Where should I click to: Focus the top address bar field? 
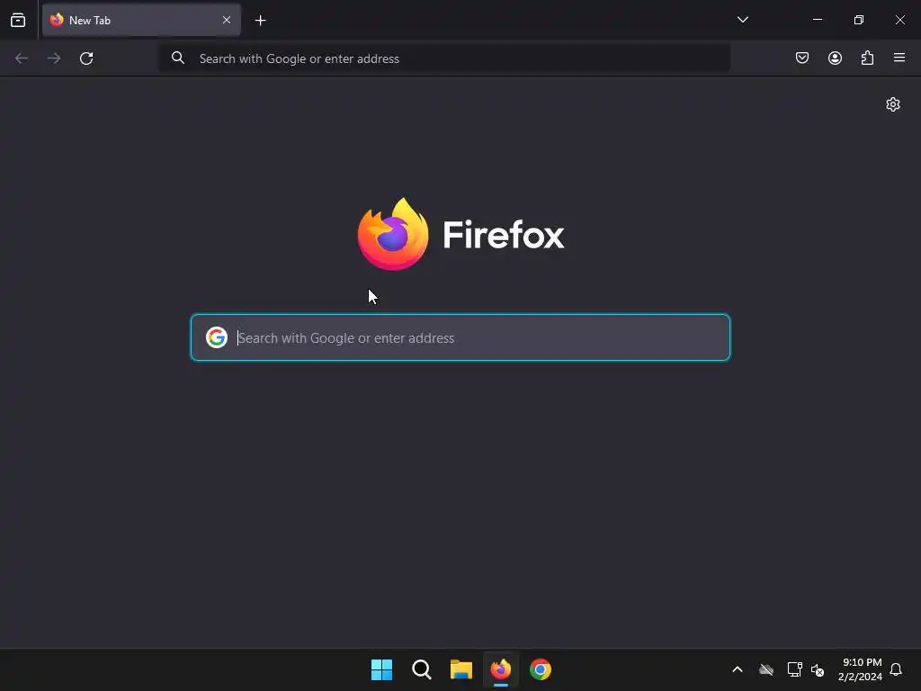pos(444,58)
